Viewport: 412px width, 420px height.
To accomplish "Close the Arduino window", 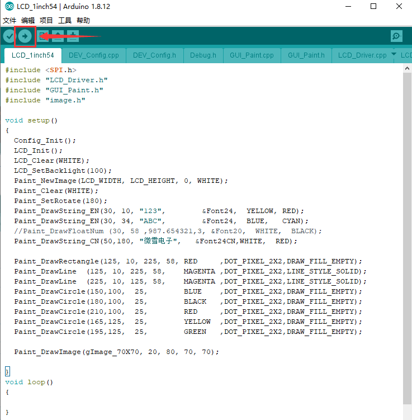I will (399, 6).
